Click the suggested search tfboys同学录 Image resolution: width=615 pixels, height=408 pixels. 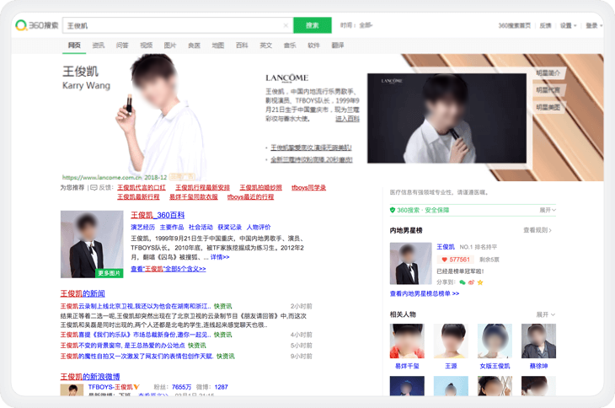(x=308, y=187)
